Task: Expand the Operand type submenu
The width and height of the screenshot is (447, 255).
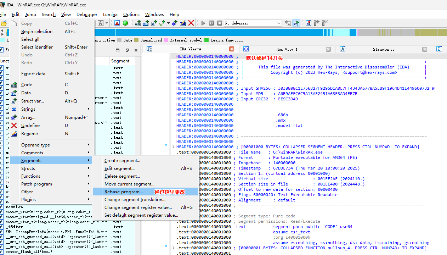Action: pos(51,145)
